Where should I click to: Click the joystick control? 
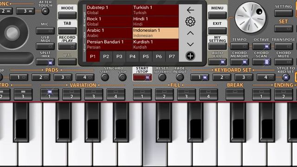pyautogui.click(x=12, y=33)
